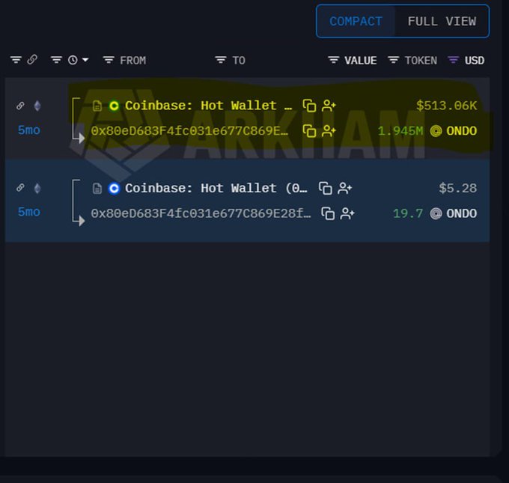This screenshot has width=509, height=483.
Task: Click 19.7 token amount
Action: 408,213
